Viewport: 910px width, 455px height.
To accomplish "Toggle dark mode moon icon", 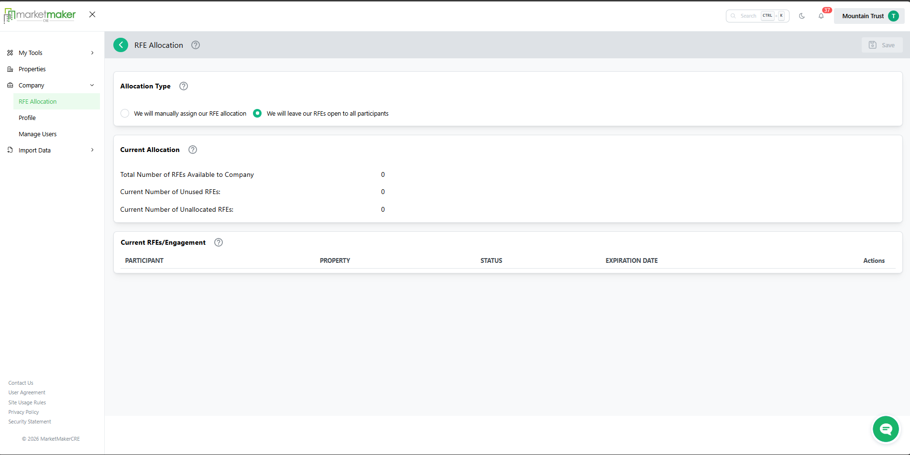I will tap(802, 16).
